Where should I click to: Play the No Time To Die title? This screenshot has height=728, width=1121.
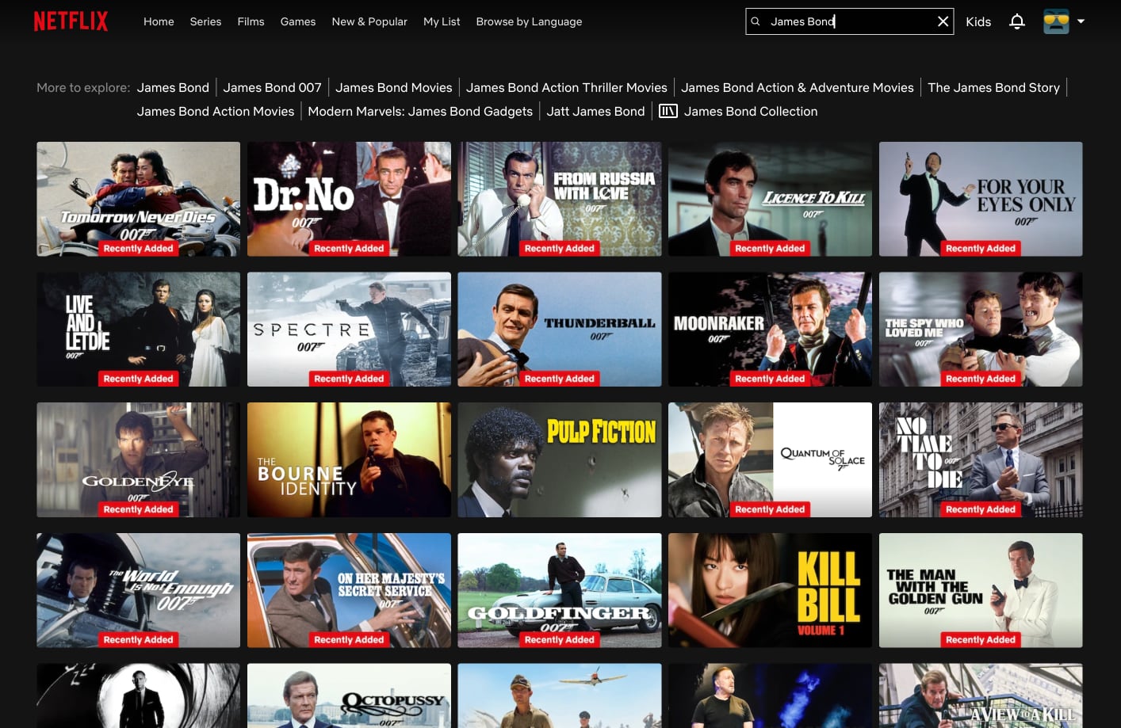coord(981,459)
